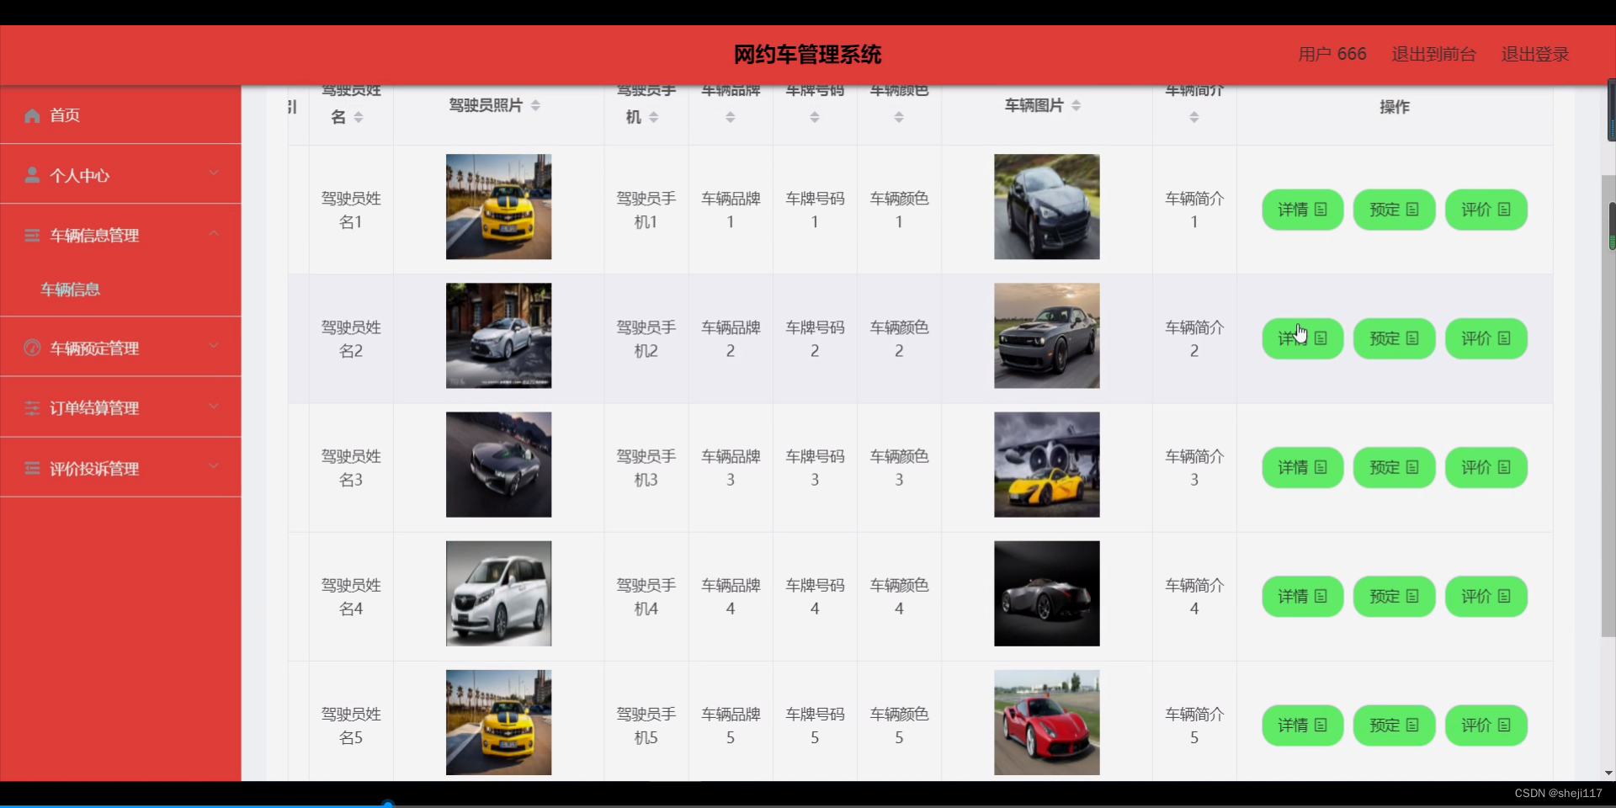Sort by 驾驶员姓名 column arrows

[359, 117]
